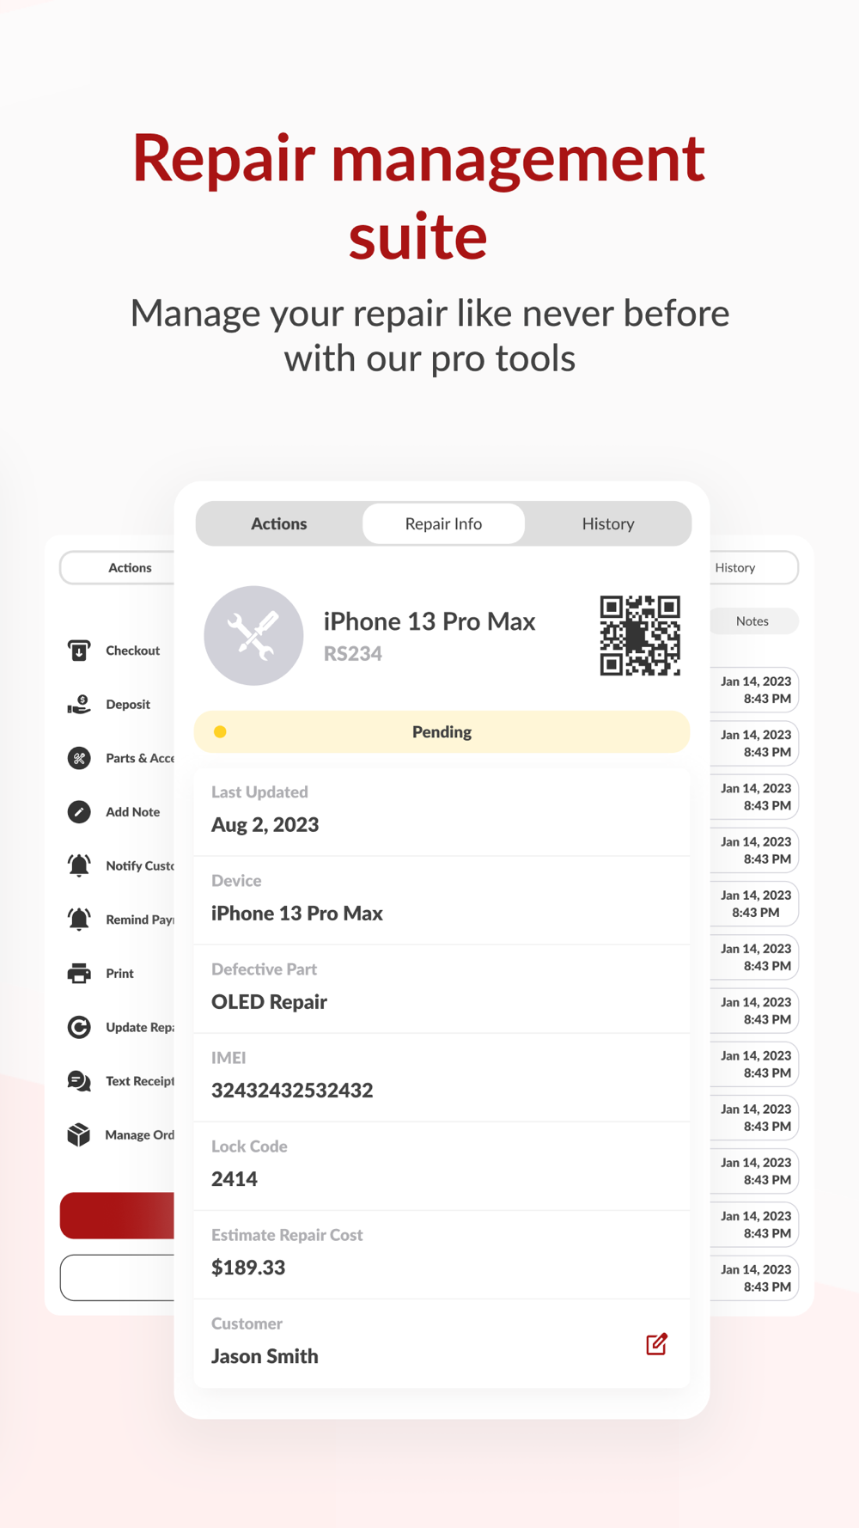This screenshot has height=1528, width=859.
Task: Click Defective Part value OLED Repair
Action: point(269,1002)
